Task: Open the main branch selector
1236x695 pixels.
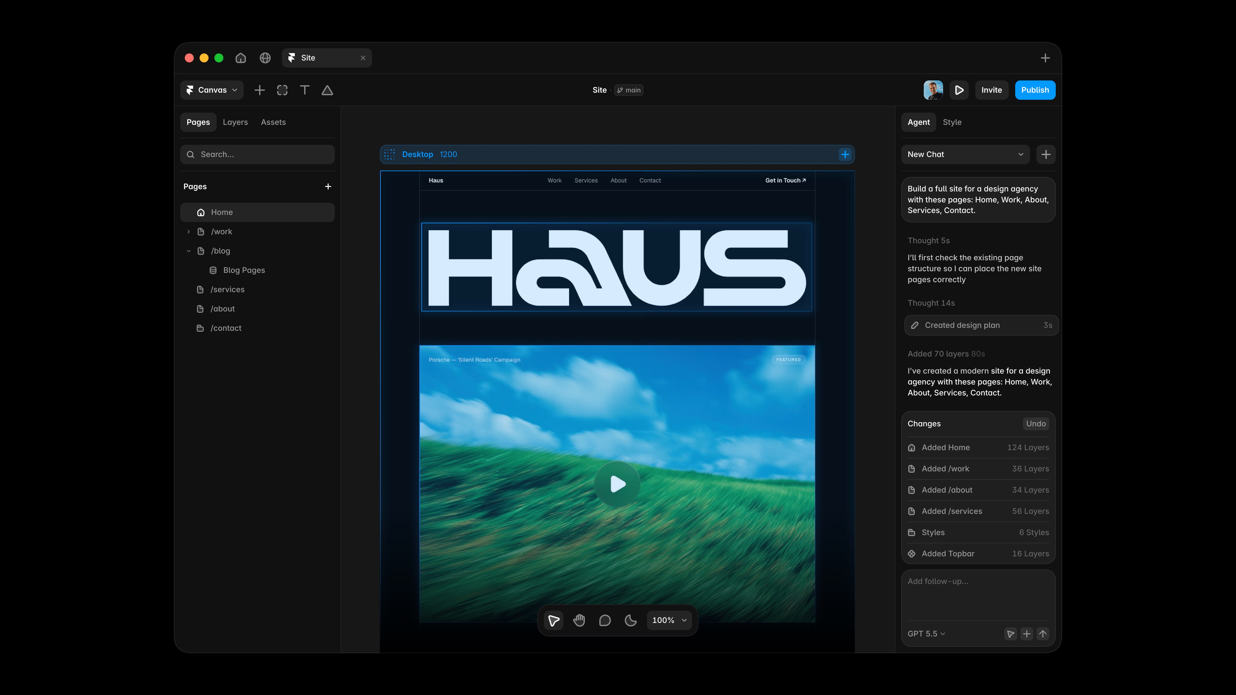Action: point(629,90)
